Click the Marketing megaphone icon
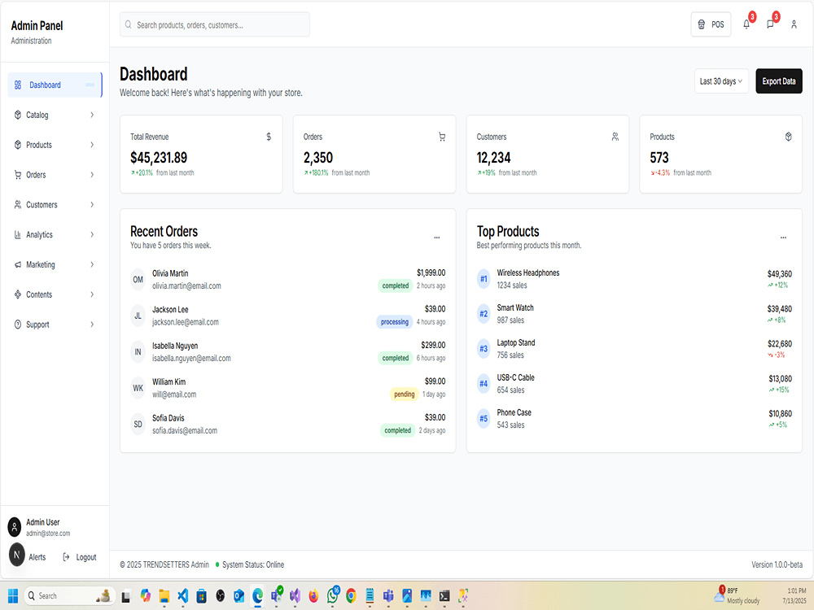The image size is (814, 610). 18,264
